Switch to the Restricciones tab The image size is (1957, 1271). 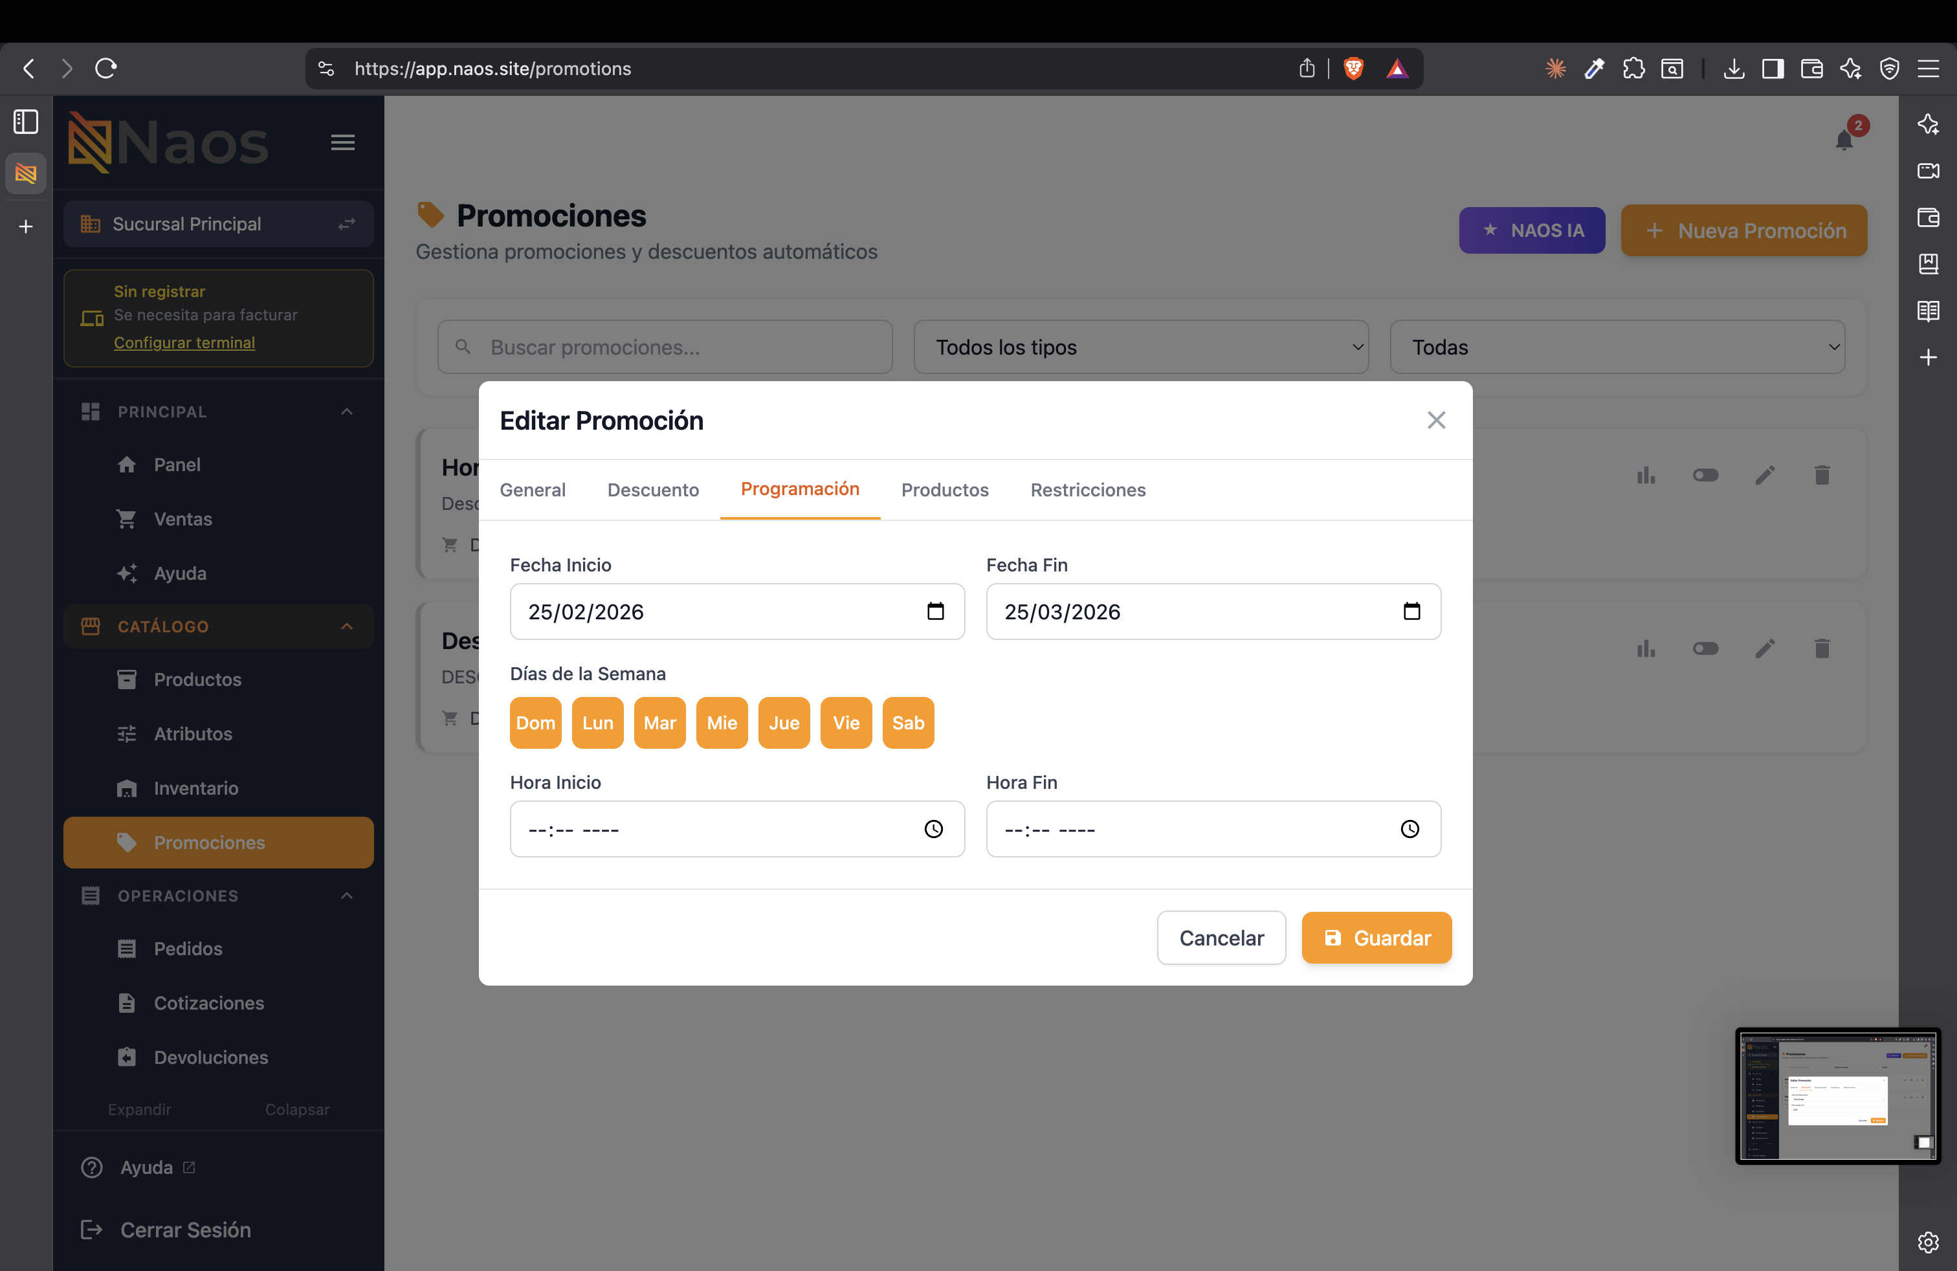1088,490
